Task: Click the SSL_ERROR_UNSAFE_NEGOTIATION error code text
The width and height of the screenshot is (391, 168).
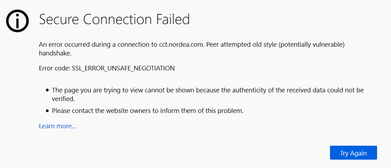Action: [123, 68]
